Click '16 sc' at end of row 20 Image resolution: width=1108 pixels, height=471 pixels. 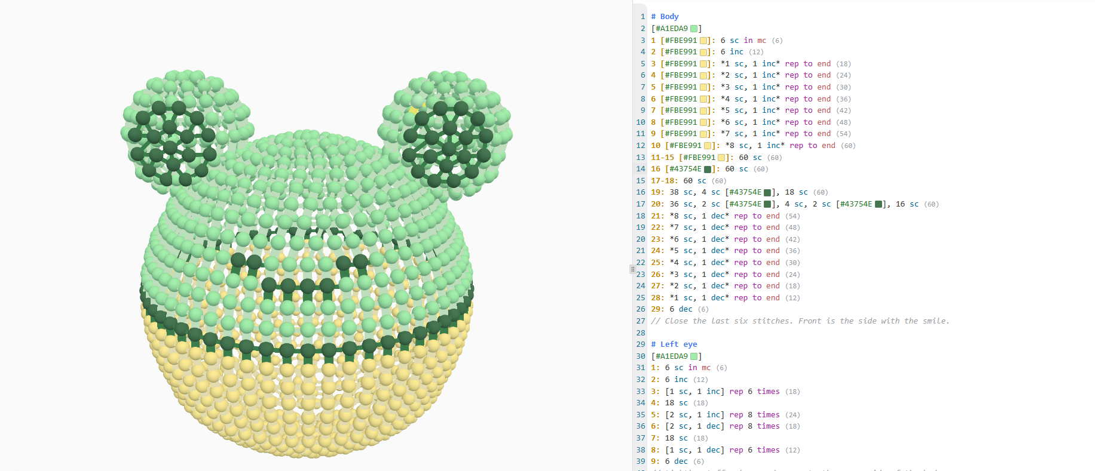click(x=907, y=204)
